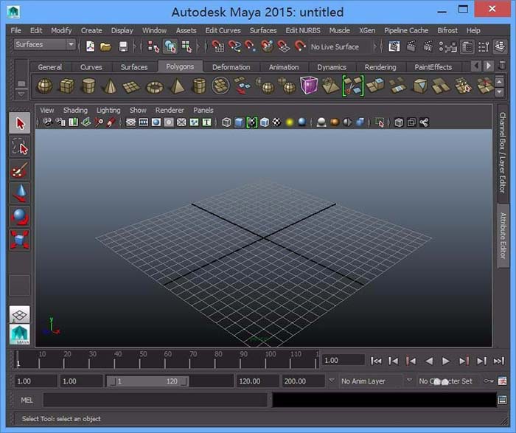Activate the Select Tool arrow
This screenshot has height=433, width=516.
coord(20,124)
